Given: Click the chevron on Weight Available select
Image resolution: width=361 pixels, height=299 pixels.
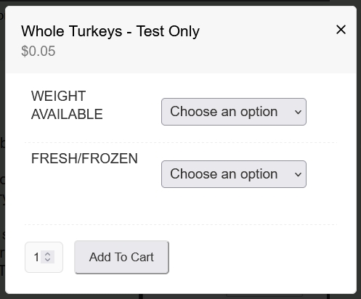Looking at the screenshot, I should tap(298, 112).
